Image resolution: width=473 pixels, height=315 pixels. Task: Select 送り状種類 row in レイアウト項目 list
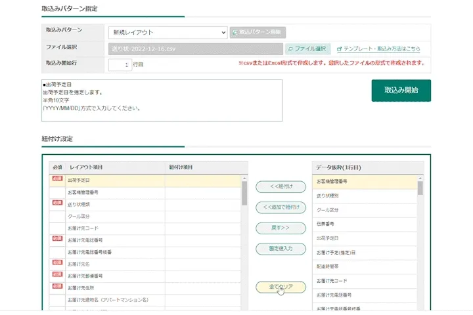[x=145, y=204]
